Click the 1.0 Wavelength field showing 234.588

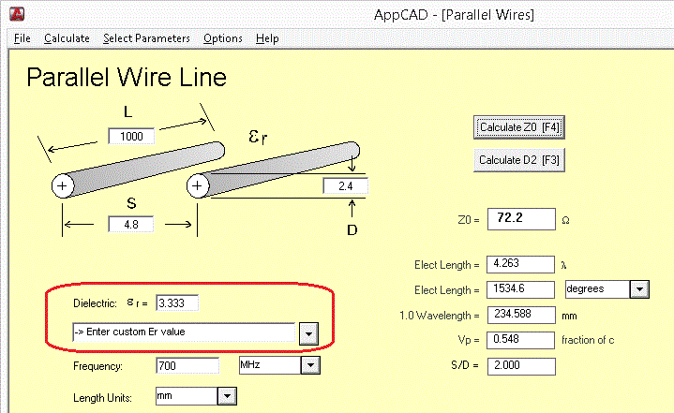click(x=521, y=315)
